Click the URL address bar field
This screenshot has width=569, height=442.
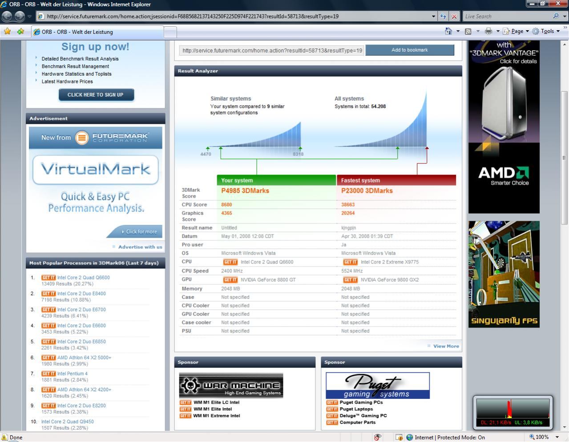(236, 16)
